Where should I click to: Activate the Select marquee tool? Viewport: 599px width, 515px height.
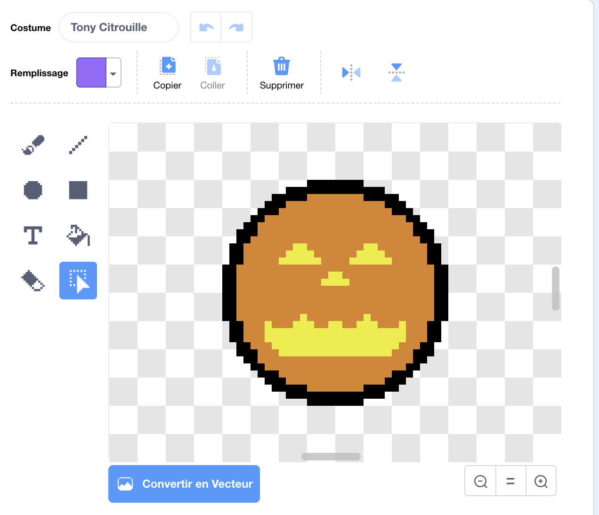78,281
